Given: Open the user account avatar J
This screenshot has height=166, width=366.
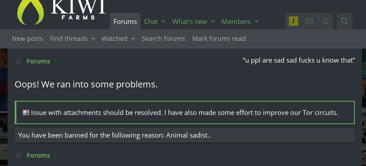Looking at the screenshot, I should tap(293, 21).
